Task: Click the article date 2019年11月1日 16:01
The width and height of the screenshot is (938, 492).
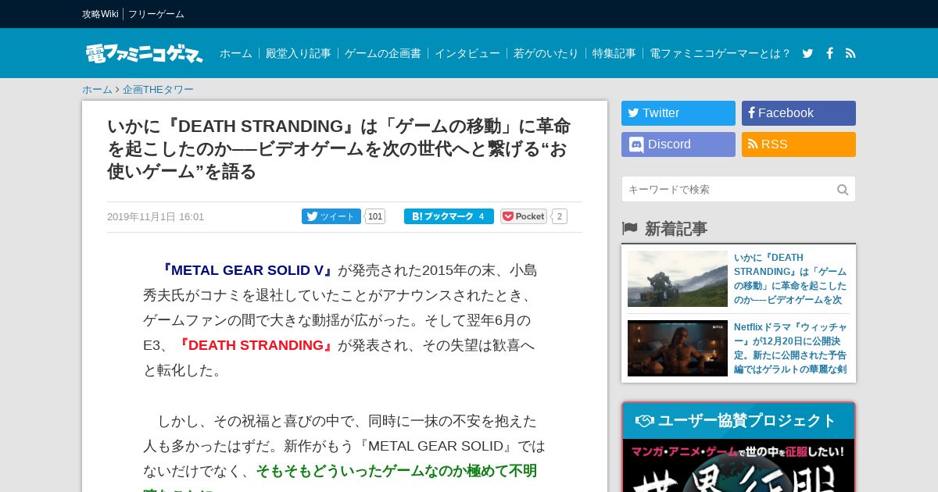Action: (156, 217)
